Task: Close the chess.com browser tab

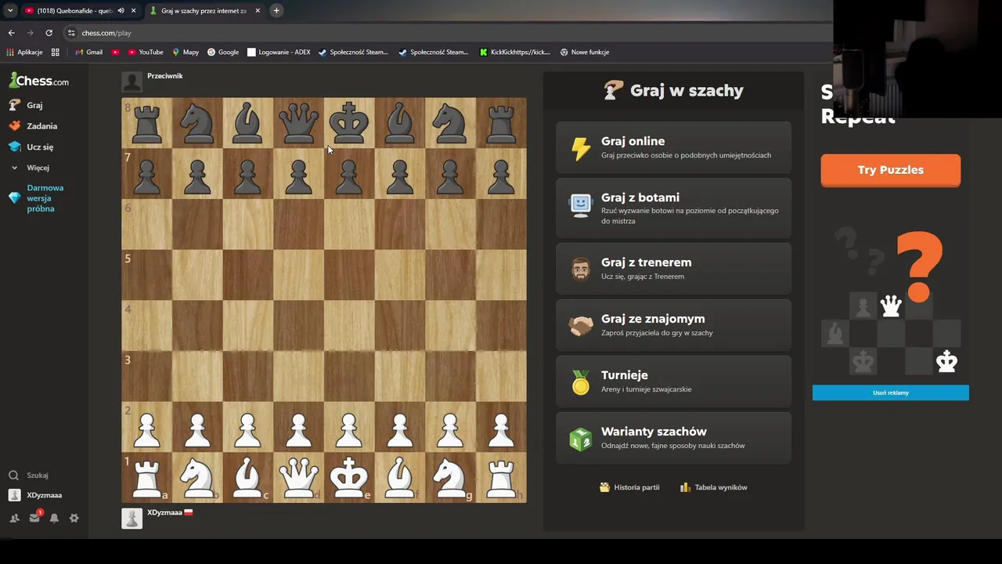Action: (258, 11)
